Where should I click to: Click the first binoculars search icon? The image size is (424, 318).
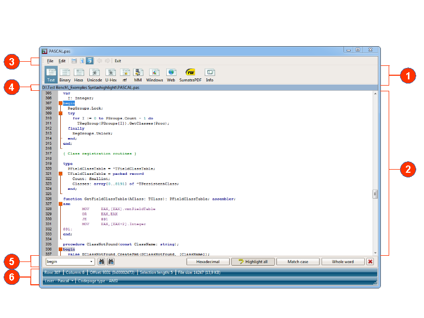point(101,261)
